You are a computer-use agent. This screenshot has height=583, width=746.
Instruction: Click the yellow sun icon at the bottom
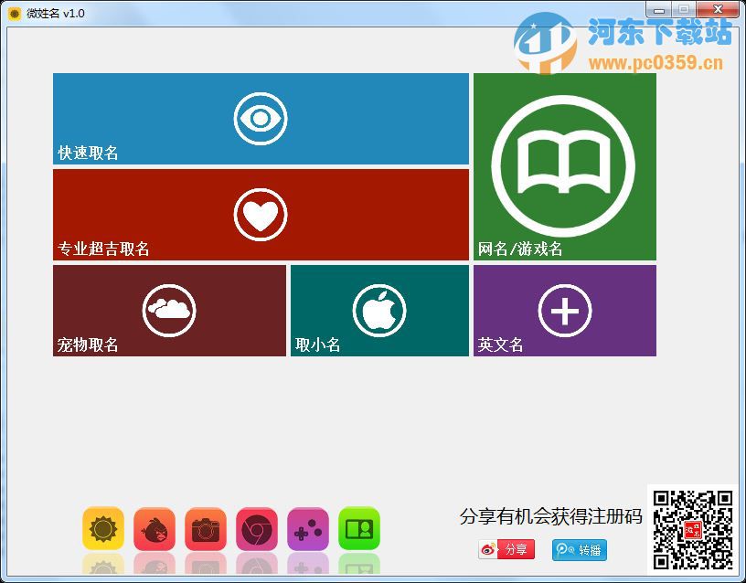coord(102,528)
